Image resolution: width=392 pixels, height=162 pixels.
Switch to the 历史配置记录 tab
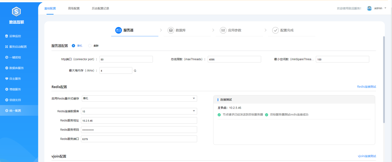pos(100,8)
